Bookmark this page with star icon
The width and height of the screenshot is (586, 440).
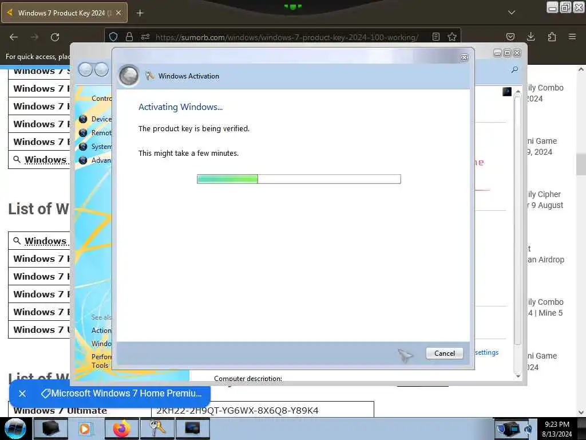point(452,37)
